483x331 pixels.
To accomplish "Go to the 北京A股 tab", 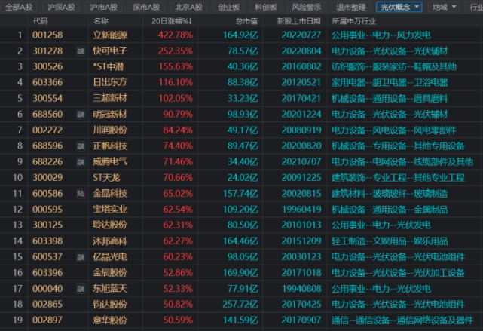I will tap(187, 7).
